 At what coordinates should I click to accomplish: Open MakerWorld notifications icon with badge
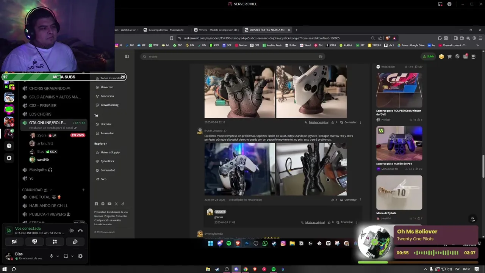click(465, 56)
